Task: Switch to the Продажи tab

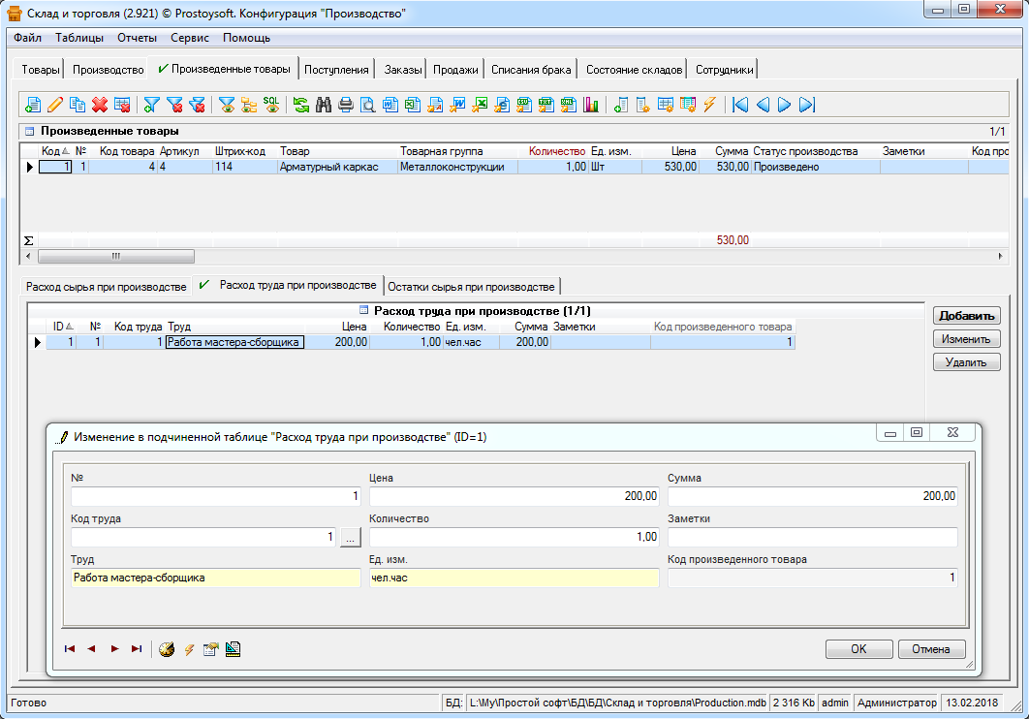Action: tap(455, 70)
